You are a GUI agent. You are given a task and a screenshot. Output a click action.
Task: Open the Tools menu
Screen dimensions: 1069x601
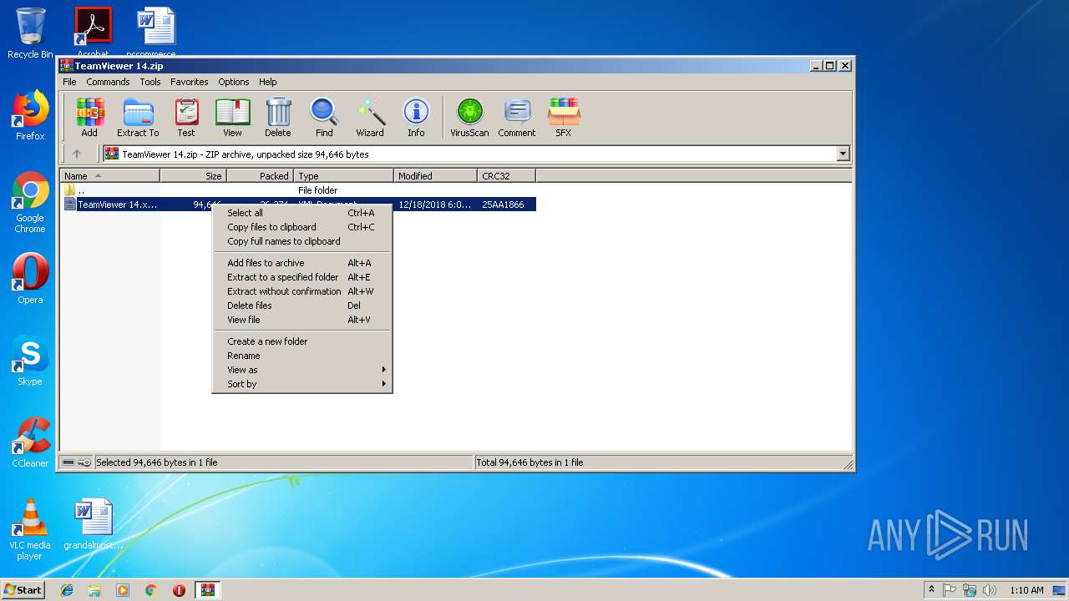coord(150,82)
